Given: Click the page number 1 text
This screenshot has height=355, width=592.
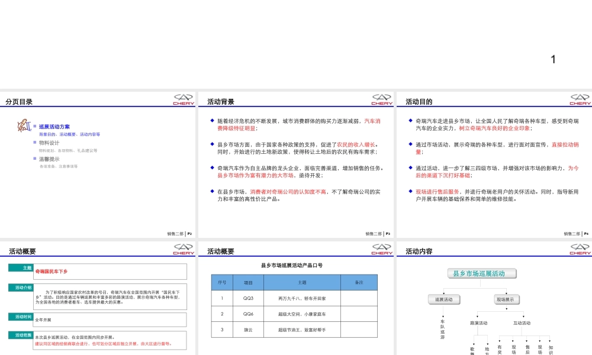Looking at the screenshot, I should 553,59.
